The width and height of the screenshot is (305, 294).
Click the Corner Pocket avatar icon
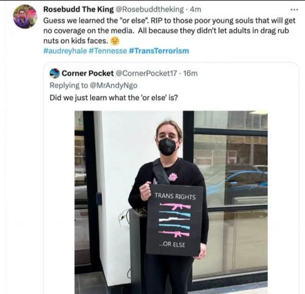(54, 73)
